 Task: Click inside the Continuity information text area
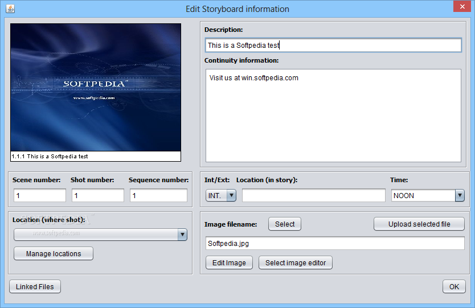[x=333, y=116]
